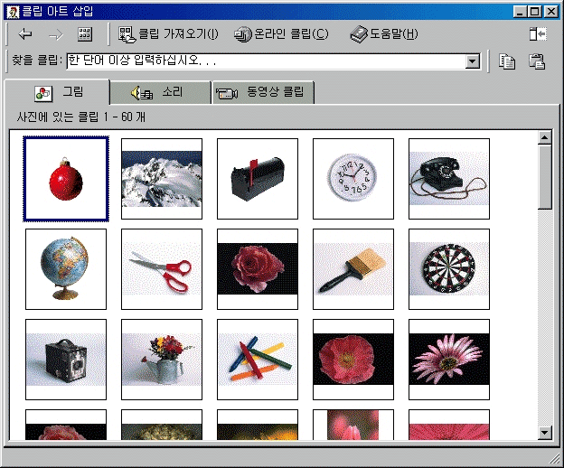Screen dimensions: 564x468
Task: Select the wall clock clip
Action: pos(353,179)
